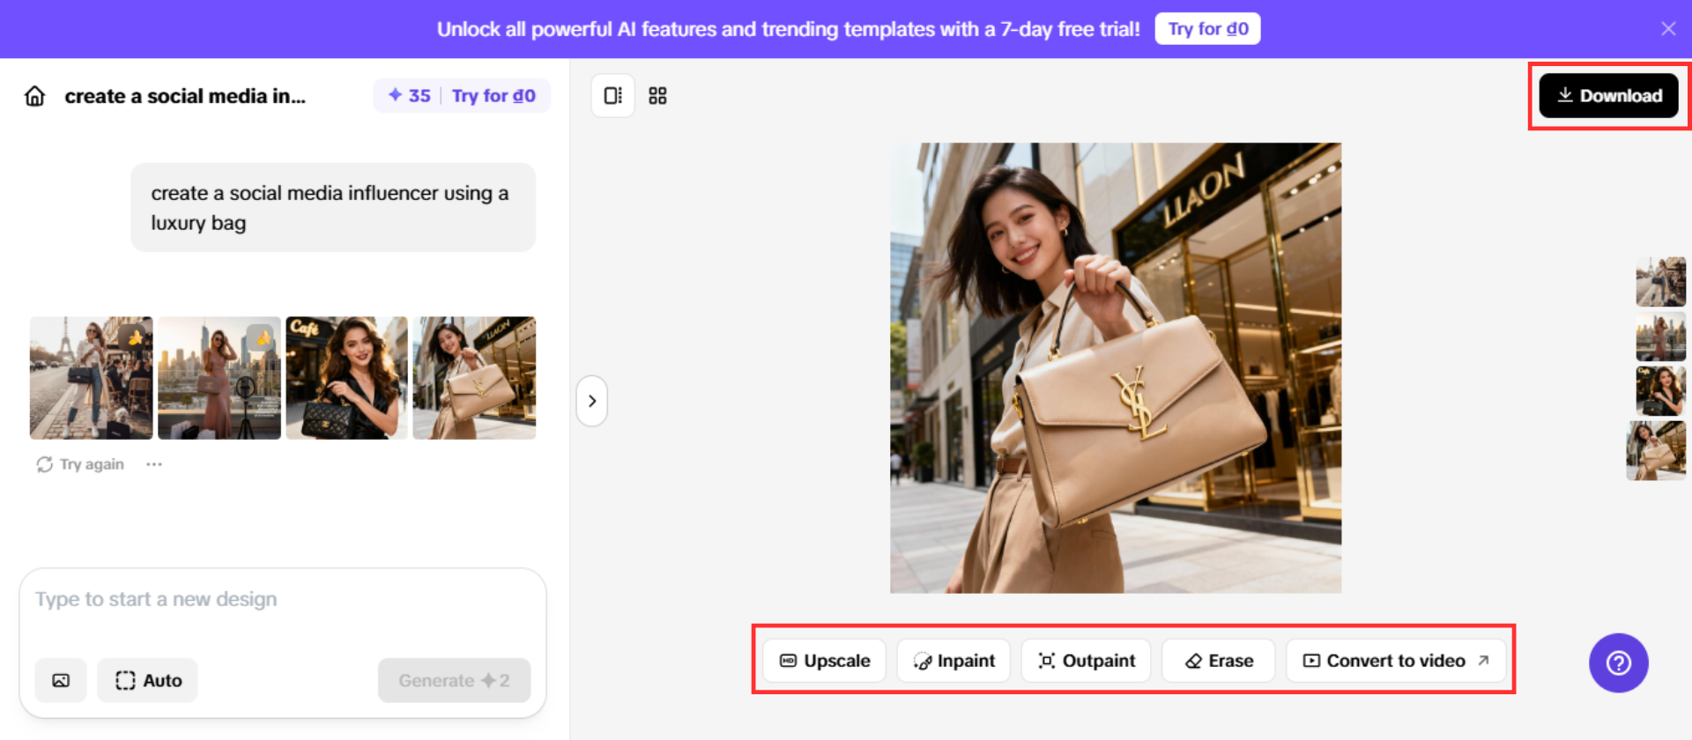This screenshot has width=1692, height=740.
Task: Collapse the chat panel with the chevron
Action: click(x=592, y=401)
